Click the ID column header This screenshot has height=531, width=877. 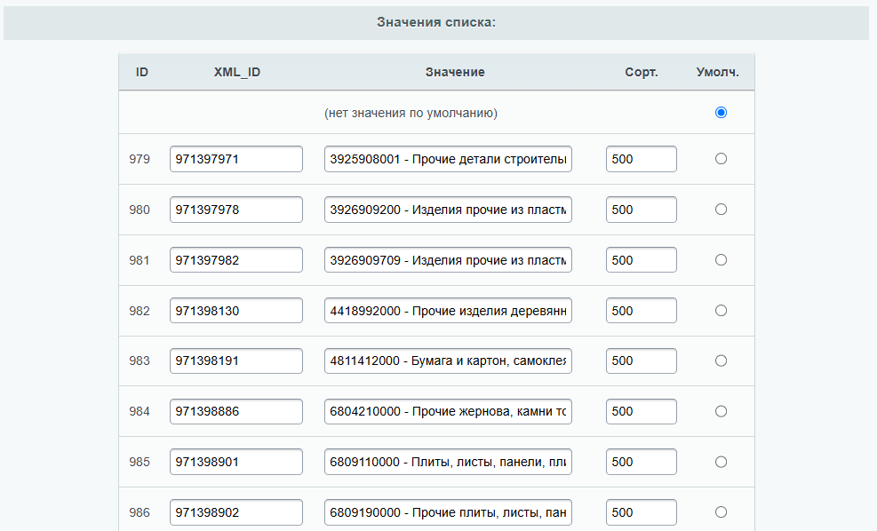(142, 72)
